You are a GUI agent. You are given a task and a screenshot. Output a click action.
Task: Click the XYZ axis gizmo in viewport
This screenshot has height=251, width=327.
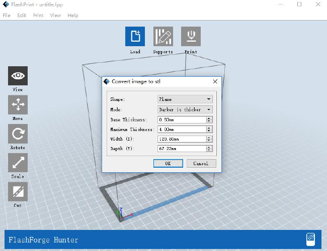[x=124, y=213]
